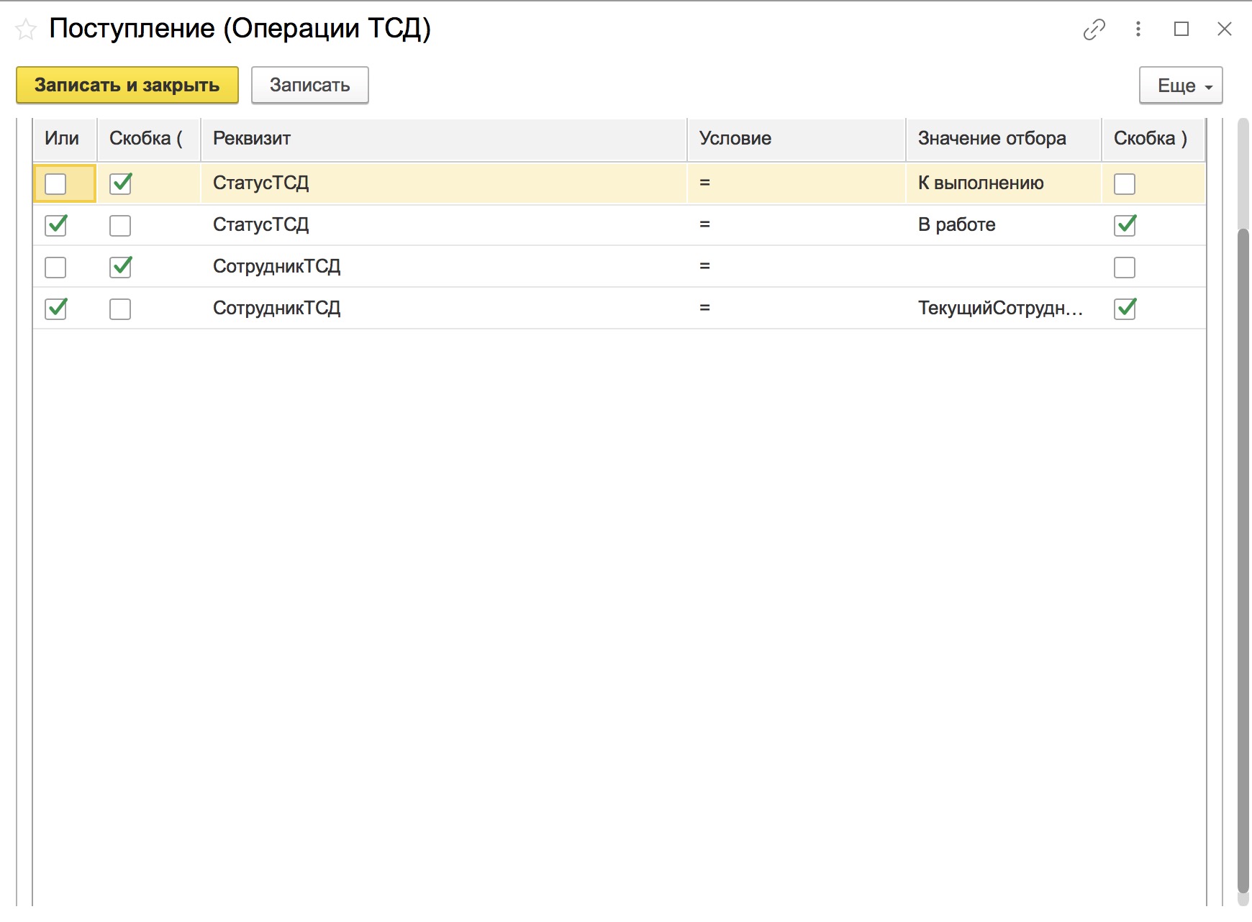Open the three-dots options menu
This screenshot has height=922, width=1252.
(1138, 29)
